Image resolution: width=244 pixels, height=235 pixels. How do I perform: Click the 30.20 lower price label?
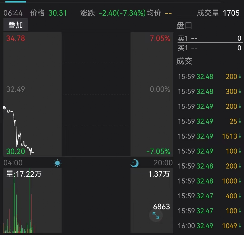coord(16,151)
